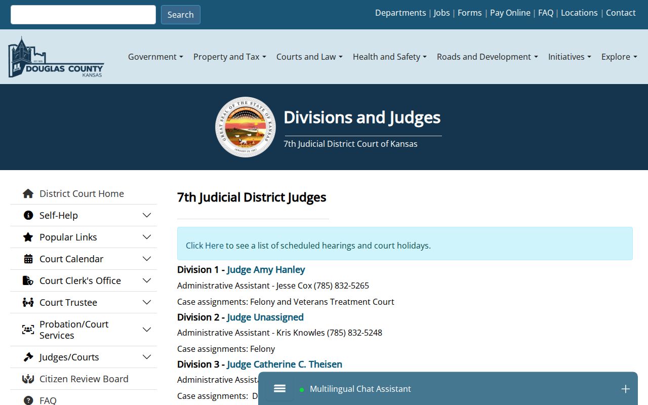648x405 pixels.
Task: Click Here for scheduled hearings list
Action: (205, 246)
